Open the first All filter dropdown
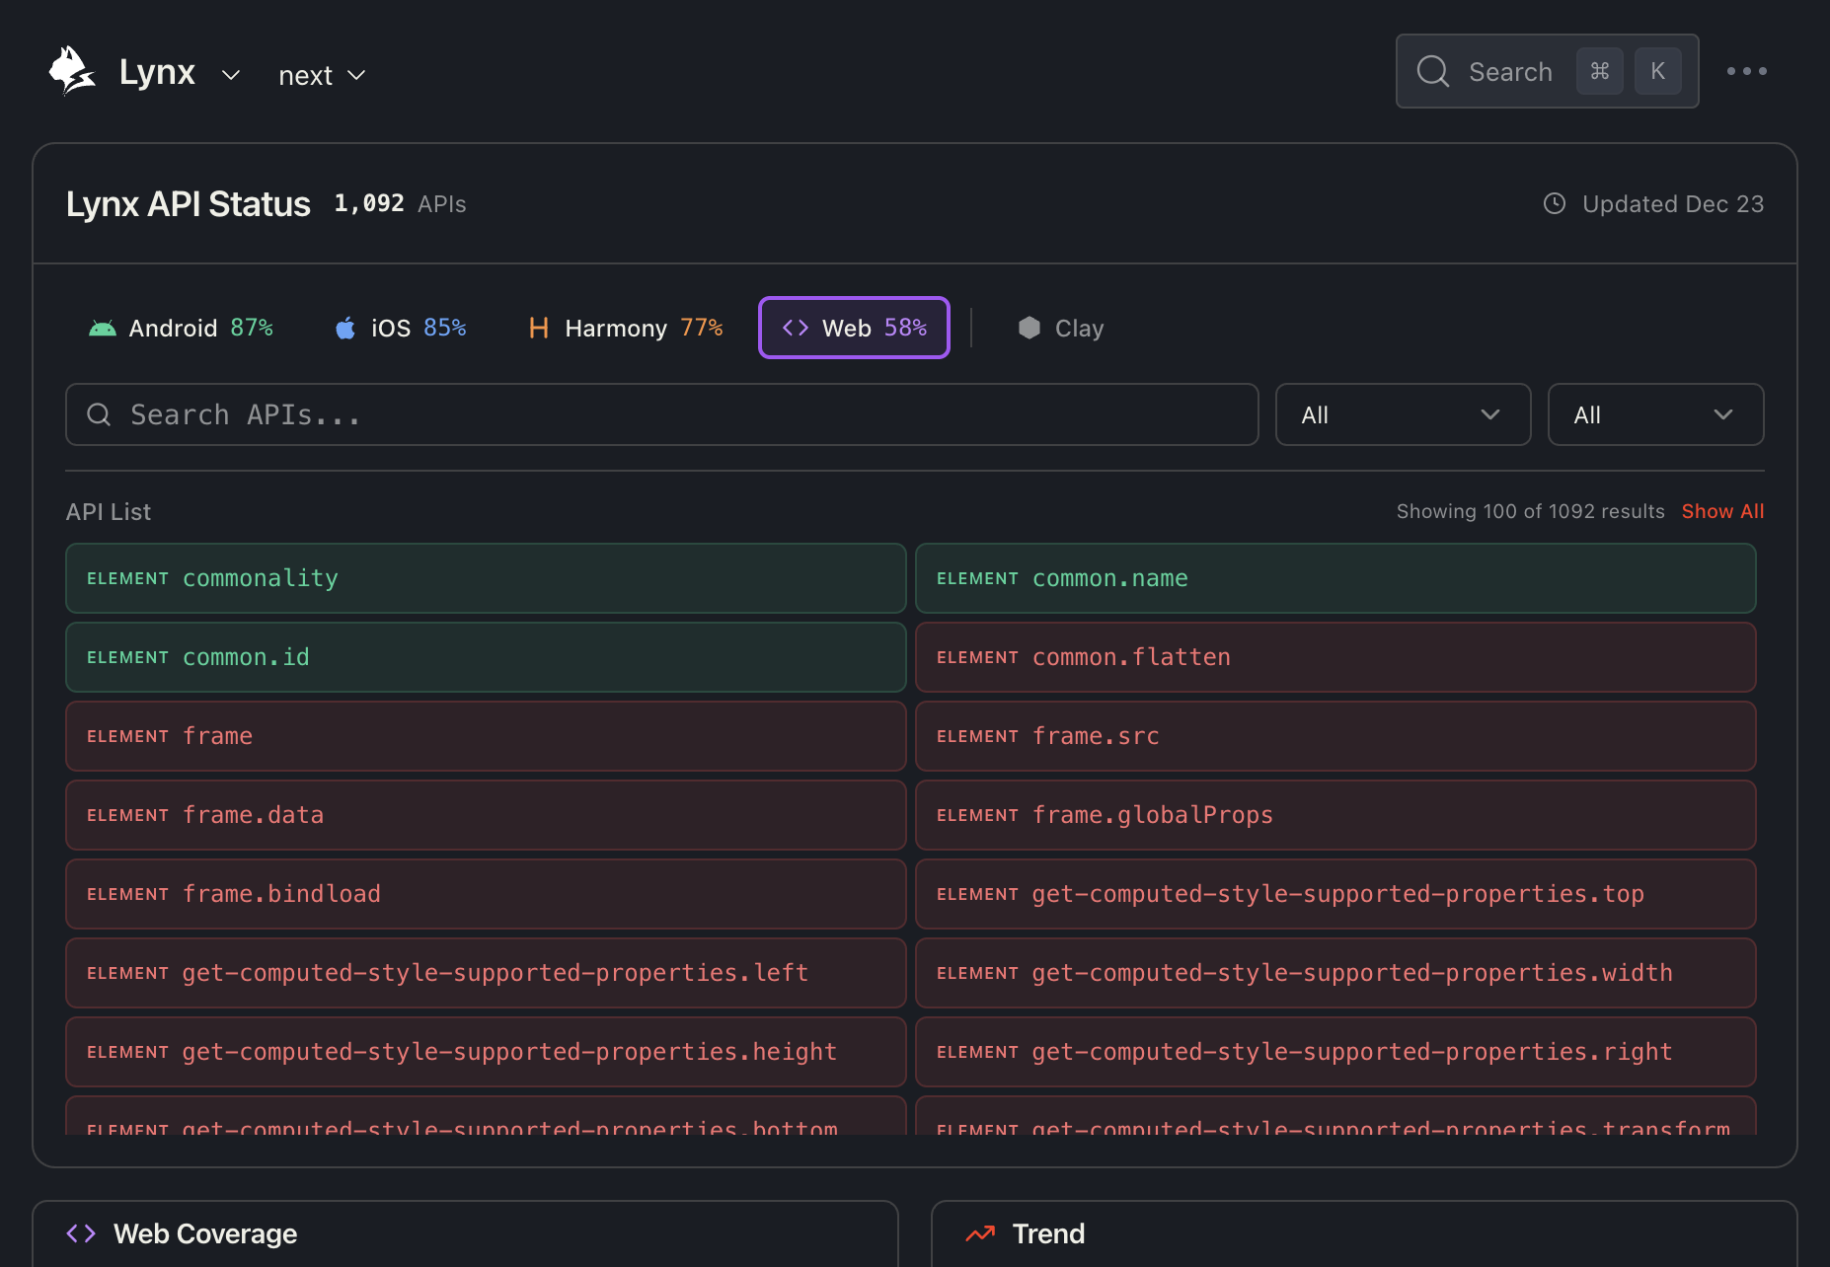This screenshot has height=1267, width=1830. tap(1403, 414)
